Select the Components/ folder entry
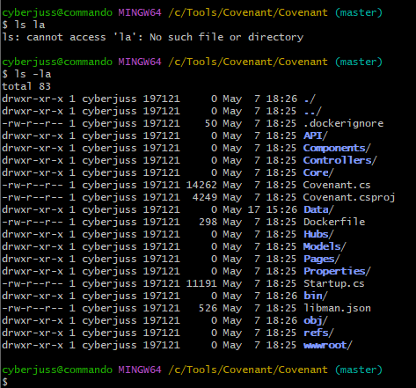 tap(337, 148)
